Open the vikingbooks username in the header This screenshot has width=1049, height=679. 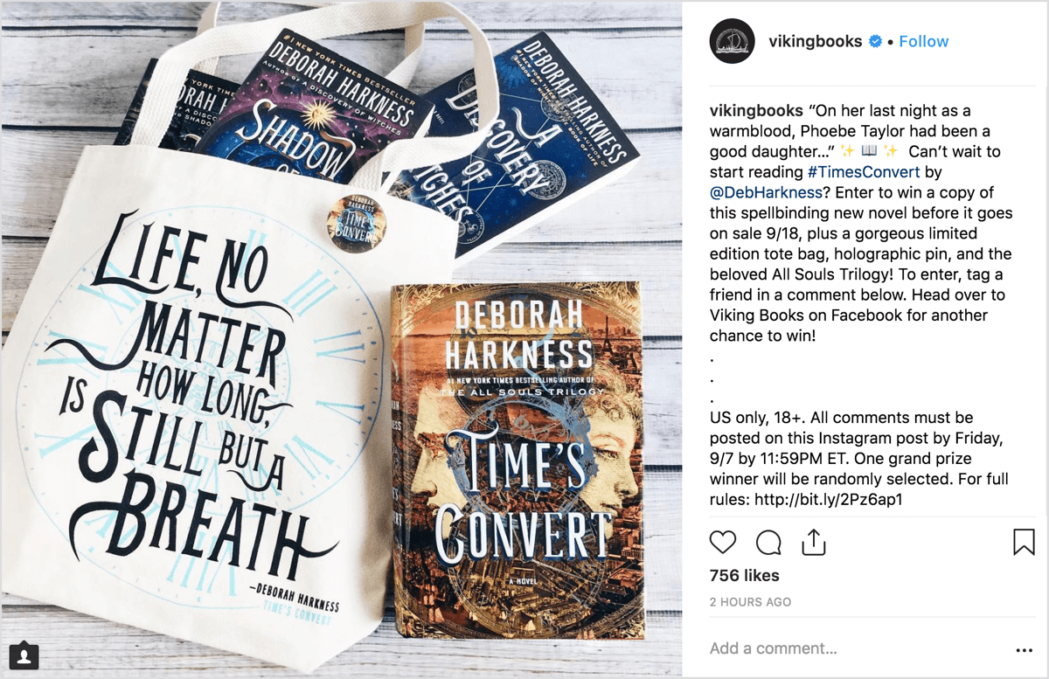click(x=815, y=41)
